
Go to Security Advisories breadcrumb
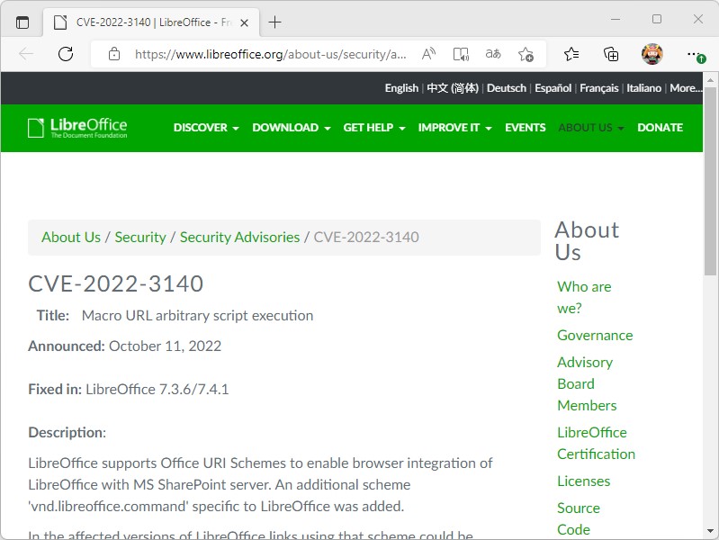click(x=239, y=238)
